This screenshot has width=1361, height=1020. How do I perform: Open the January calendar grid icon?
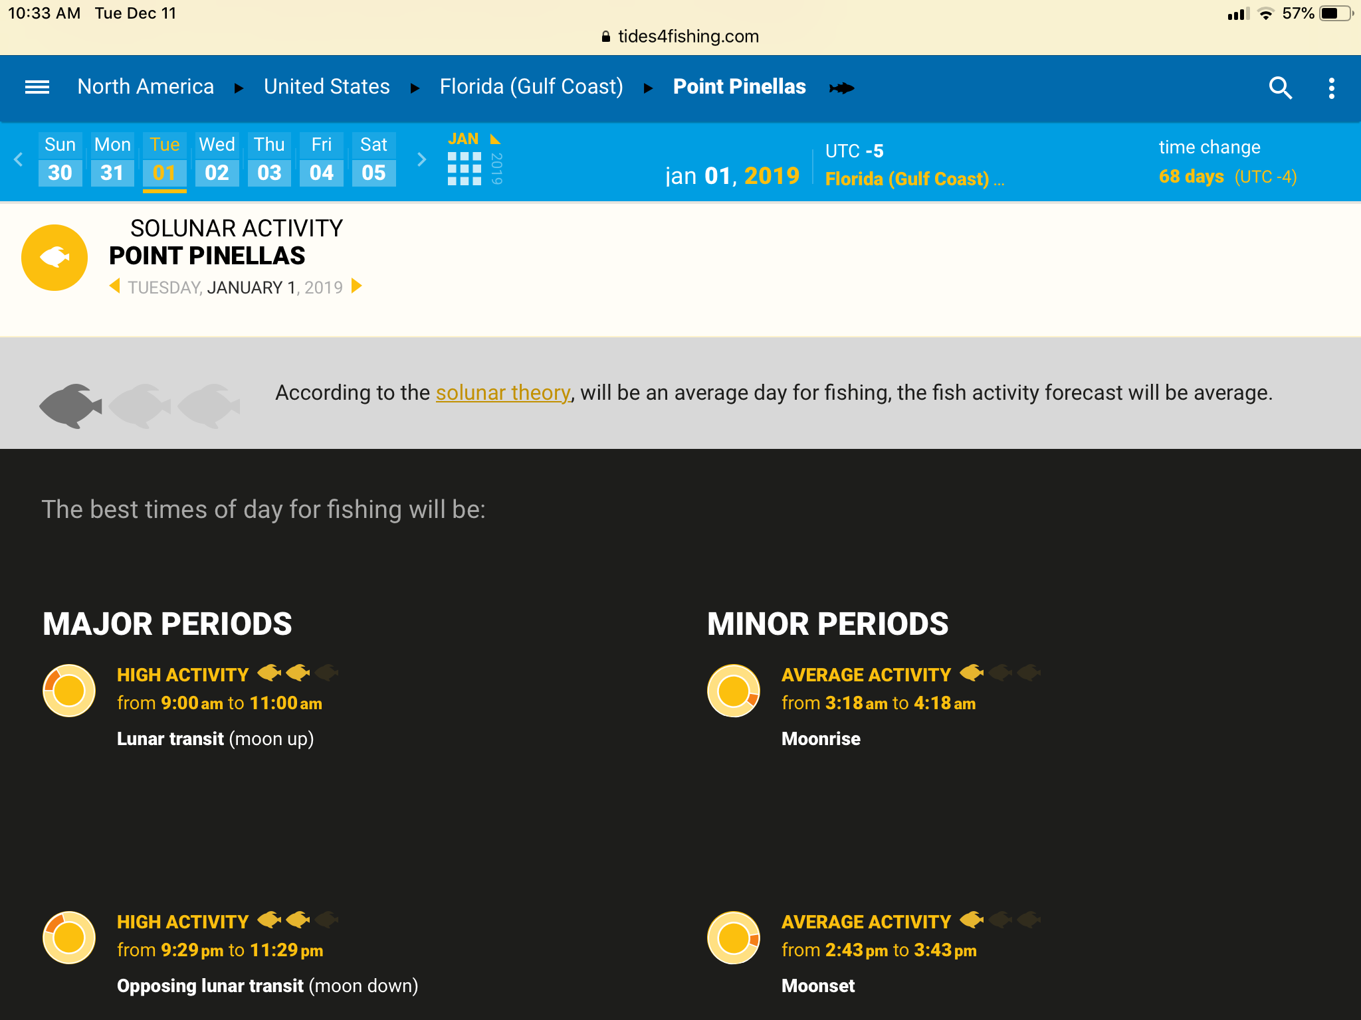pos(464,169)
